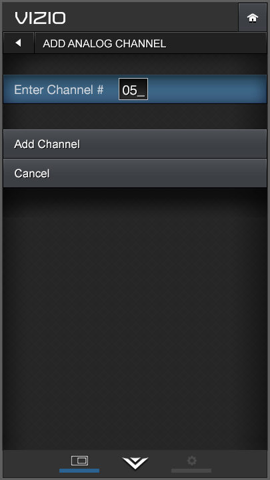Collapse the menu with the downward V chevron
Viewport: 270px width, 480px height.
(135, 463)
